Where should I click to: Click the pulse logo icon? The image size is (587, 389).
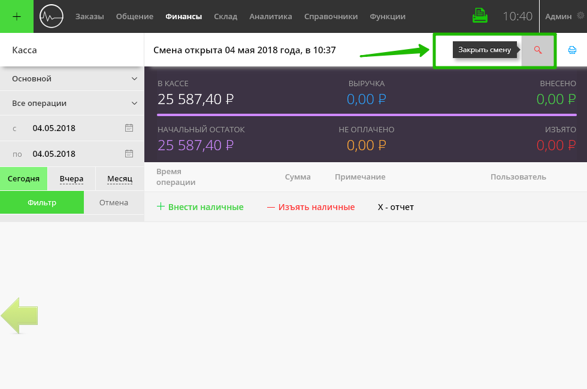52,16
